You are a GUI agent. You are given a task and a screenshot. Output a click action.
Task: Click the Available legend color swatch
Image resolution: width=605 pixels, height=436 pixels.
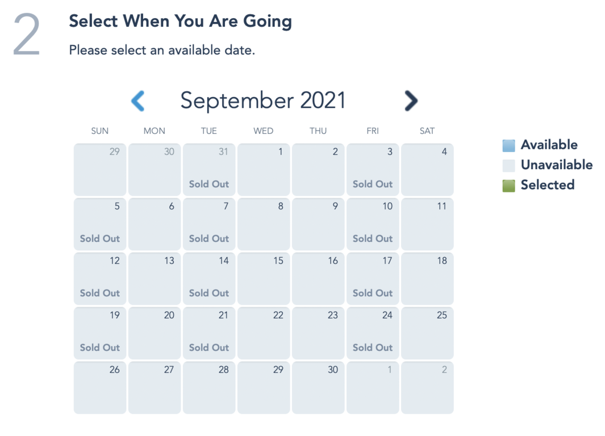click(x=508, y=145)
